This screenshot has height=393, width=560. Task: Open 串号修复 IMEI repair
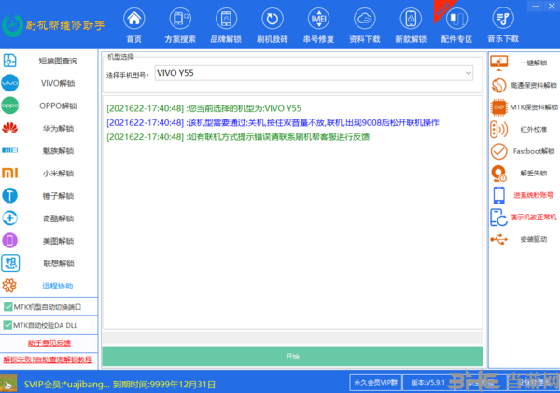pyautogui.click(x=318, y=19)
